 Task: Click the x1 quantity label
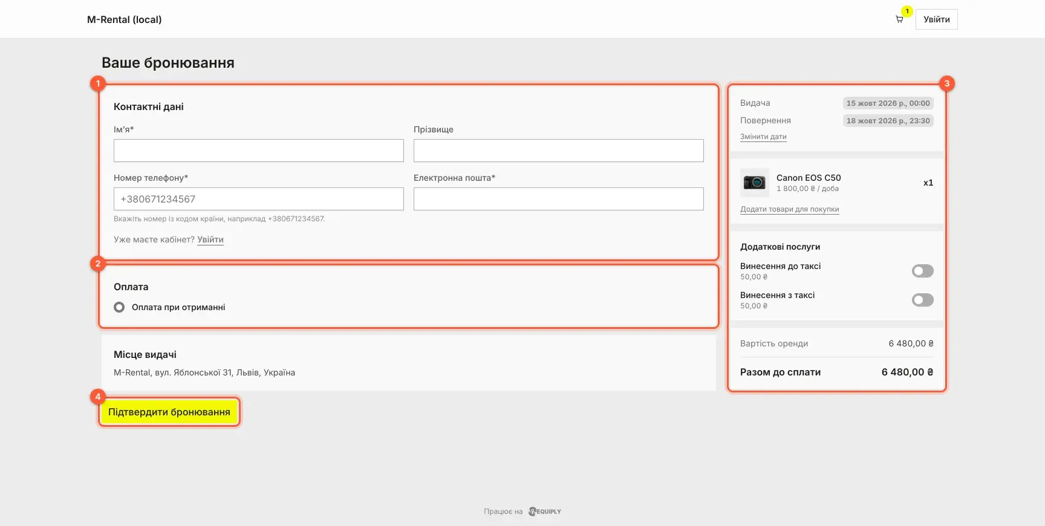[x=928, y=183]
